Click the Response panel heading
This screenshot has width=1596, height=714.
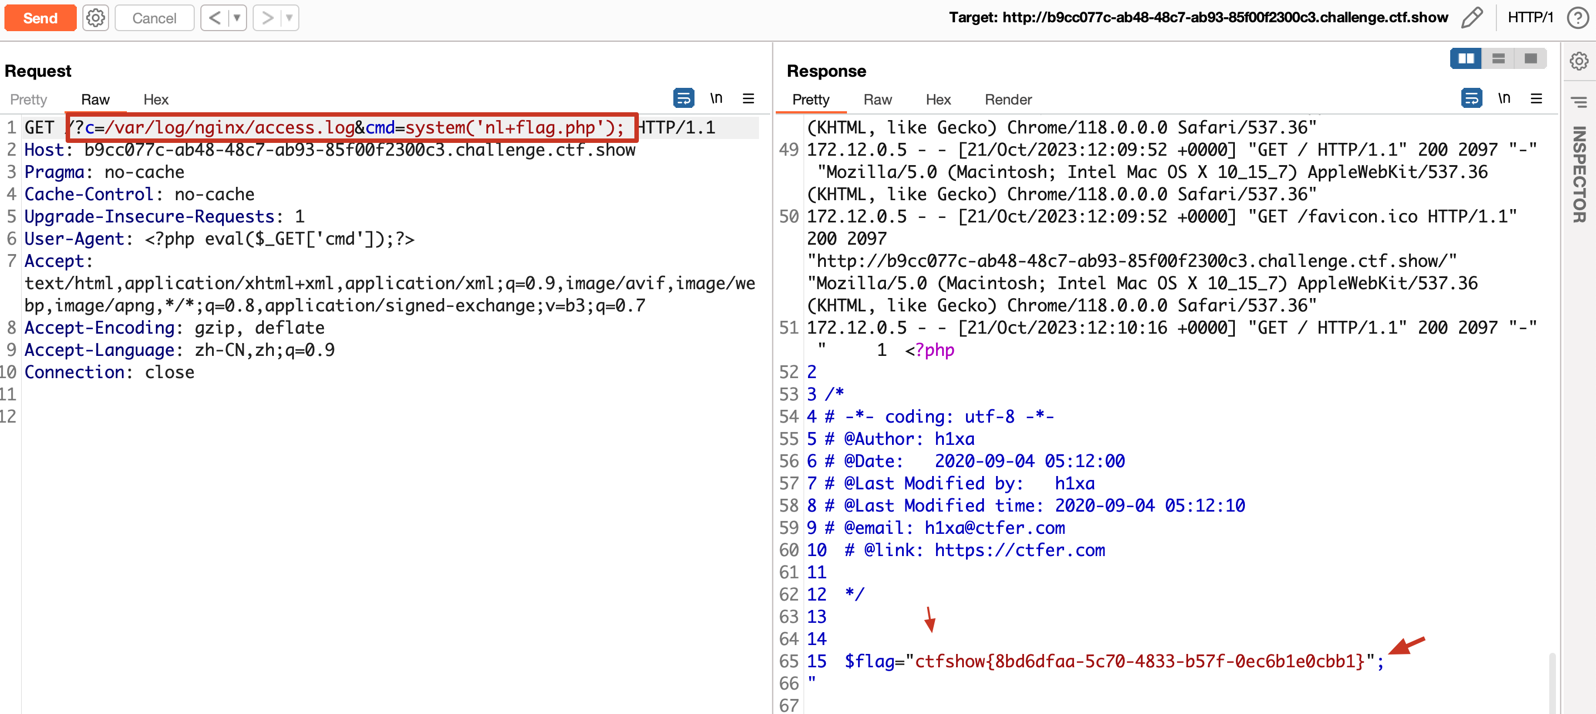[826, 71]
